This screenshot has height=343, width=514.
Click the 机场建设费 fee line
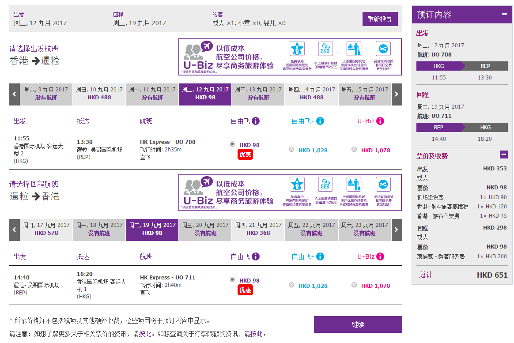[x=462, y=197]
